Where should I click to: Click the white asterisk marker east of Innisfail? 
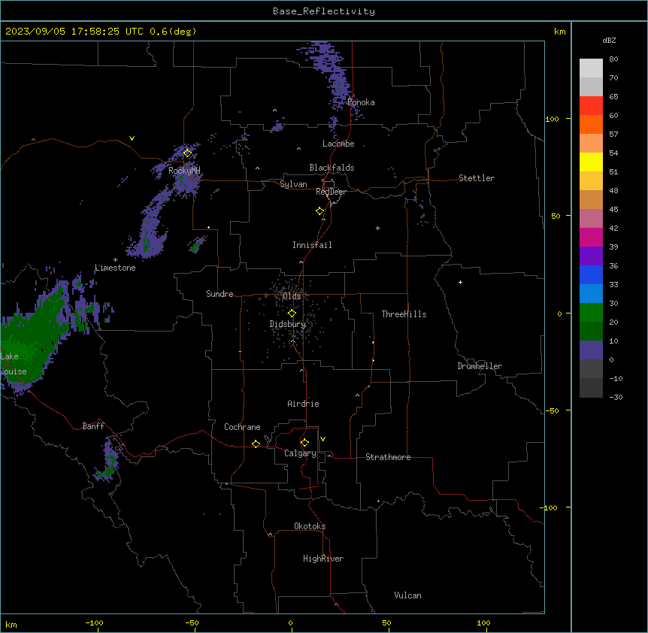(x=377, y=228)
